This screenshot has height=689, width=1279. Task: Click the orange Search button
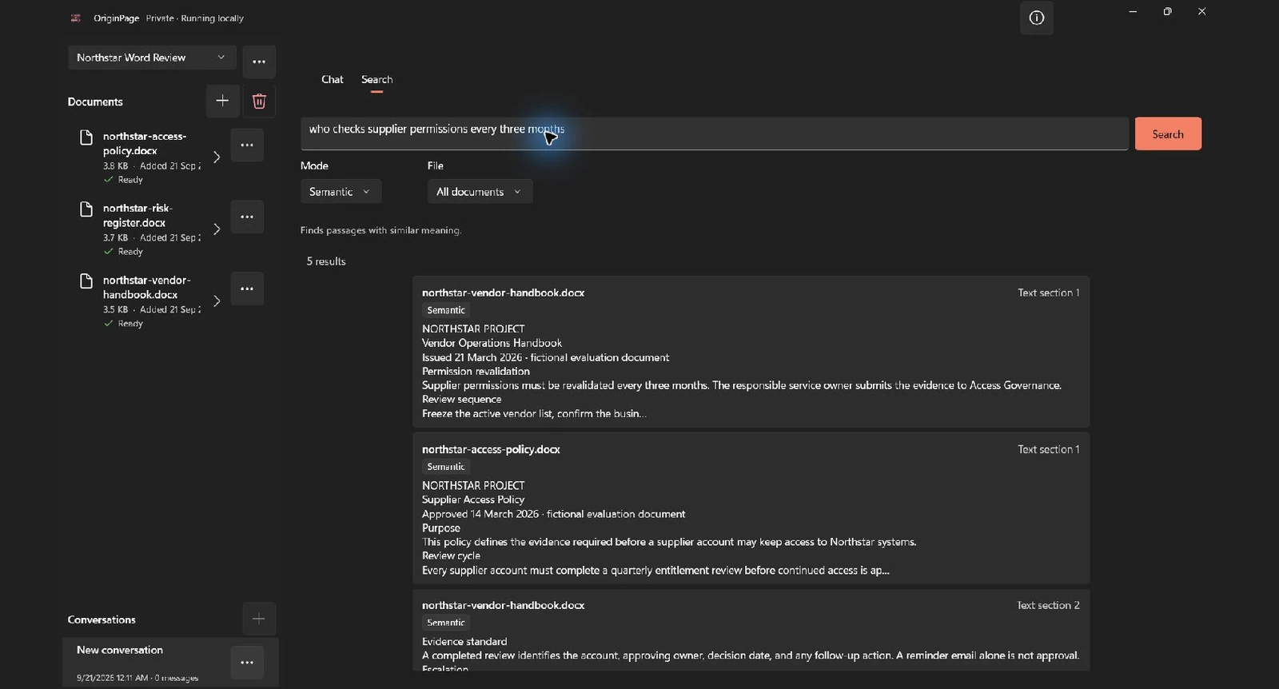coord(1168,133)
